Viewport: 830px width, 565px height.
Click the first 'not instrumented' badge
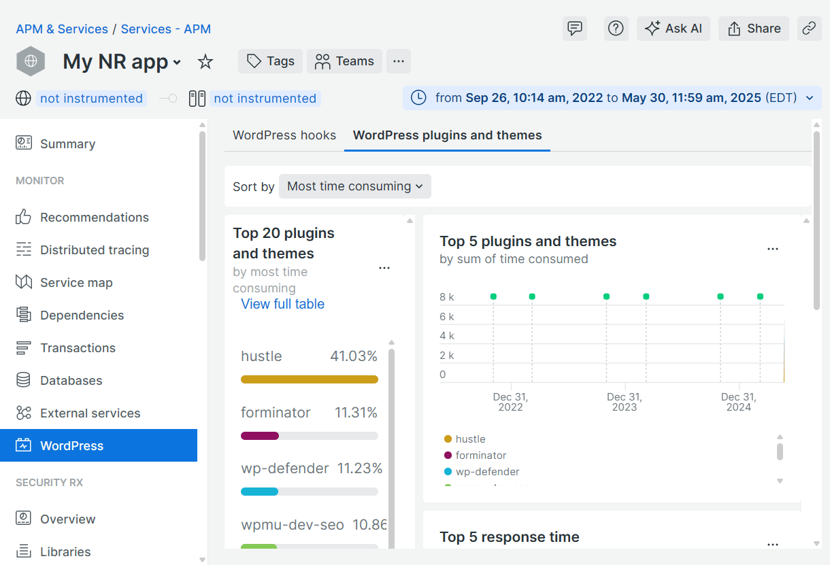click(x=91, y=99)
